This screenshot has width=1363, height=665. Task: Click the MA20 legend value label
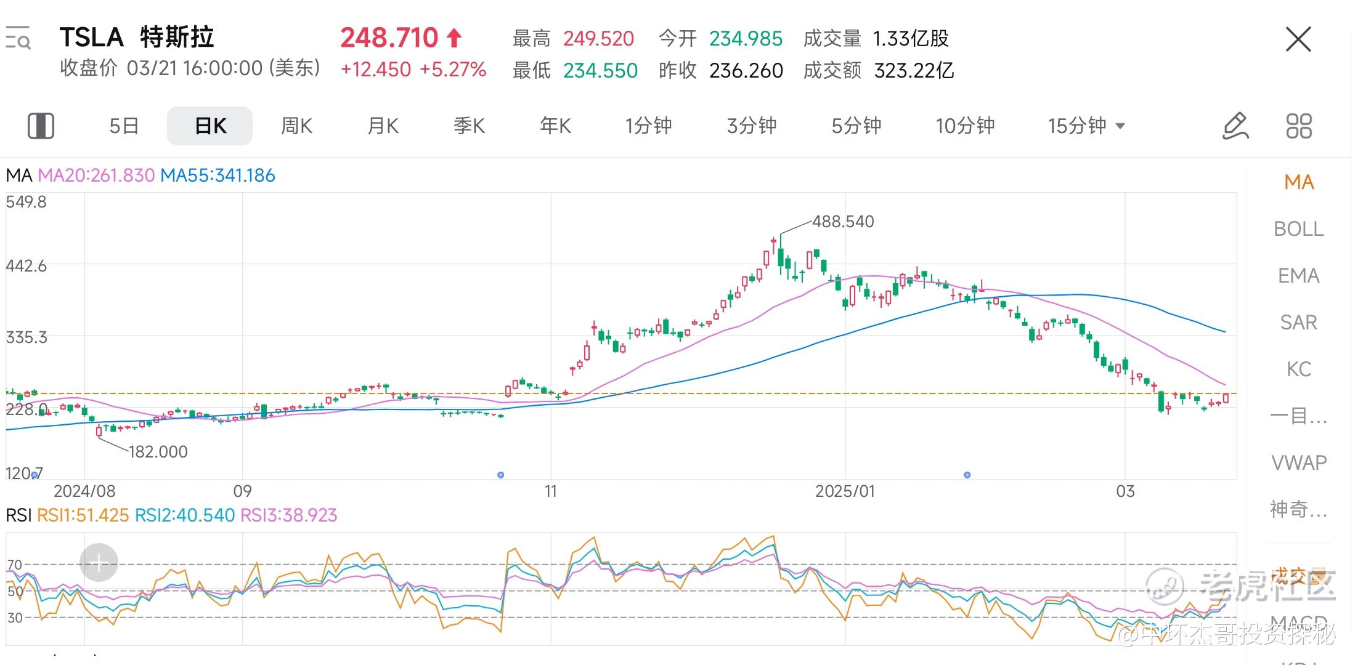(96, 175)
